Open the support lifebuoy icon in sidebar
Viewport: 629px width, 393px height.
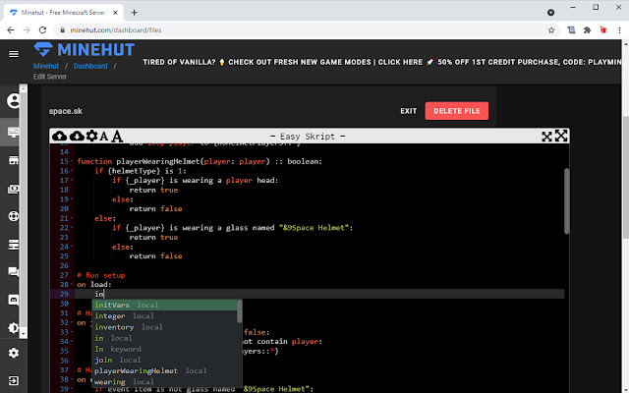[x=14, y=216]
